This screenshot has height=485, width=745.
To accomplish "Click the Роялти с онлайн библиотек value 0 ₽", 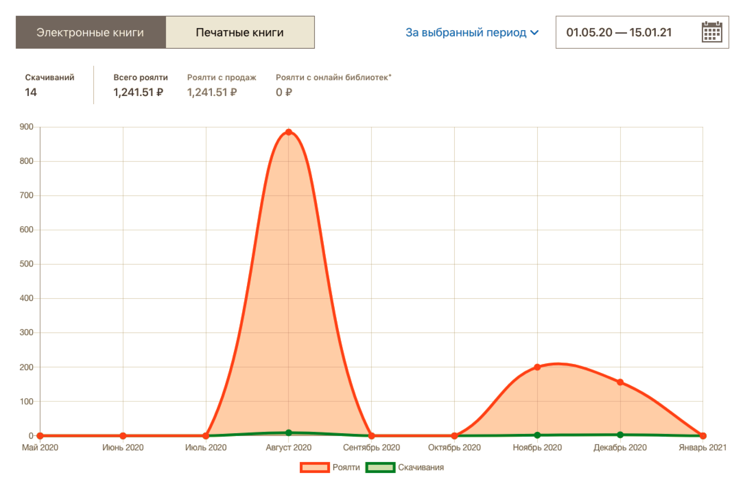I will point(284,92).
